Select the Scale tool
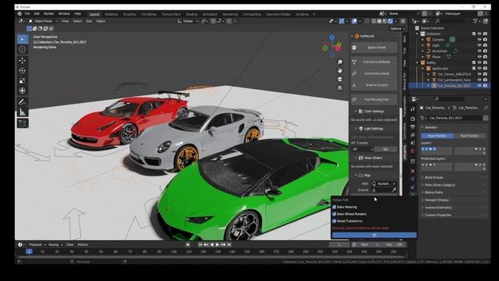 [x=23, y=80]
